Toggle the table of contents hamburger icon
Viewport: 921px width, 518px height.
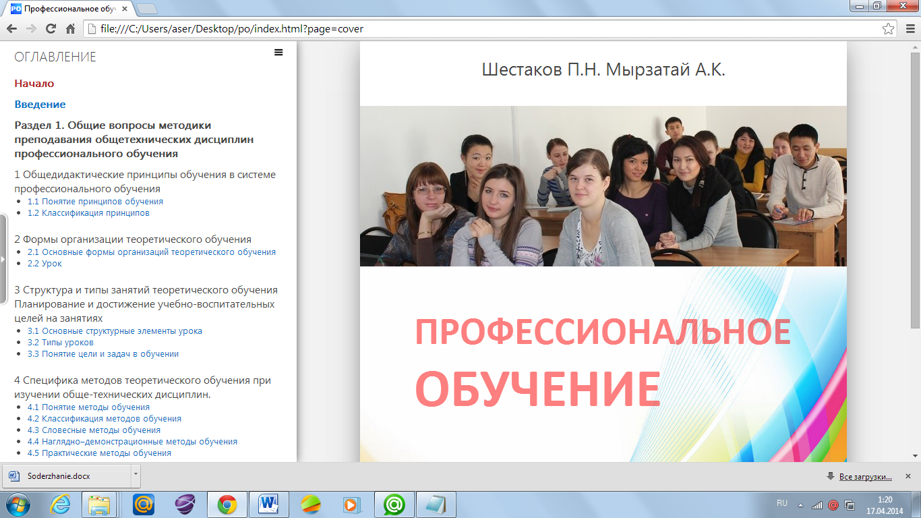(x=278, y=53)
